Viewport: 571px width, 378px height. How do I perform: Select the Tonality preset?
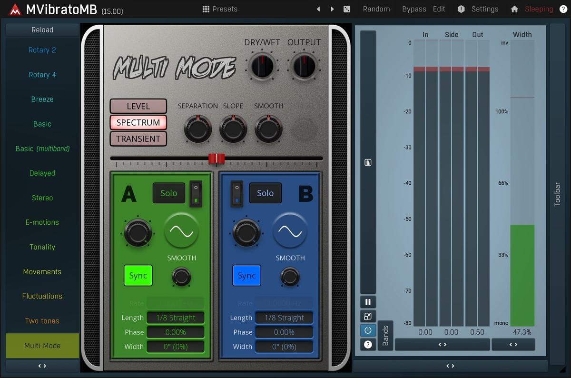pyautogui.click(x=42, y=247)
